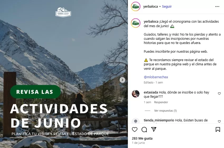This screenshot has height=148, width=224.
Task: Open extasiada username link
Action: pyautogui.click(x=151, y=92)
